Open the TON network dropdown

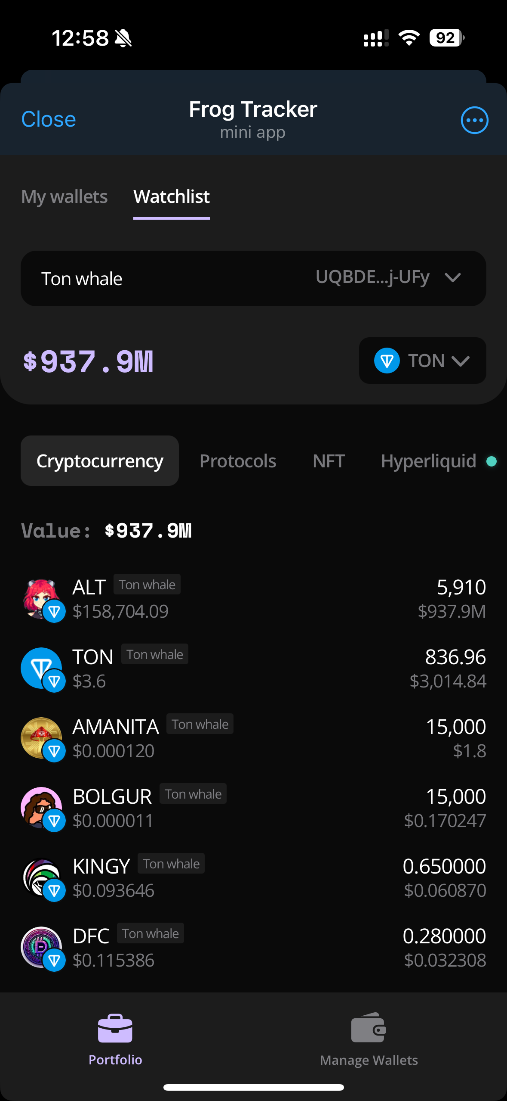(422, 361)
